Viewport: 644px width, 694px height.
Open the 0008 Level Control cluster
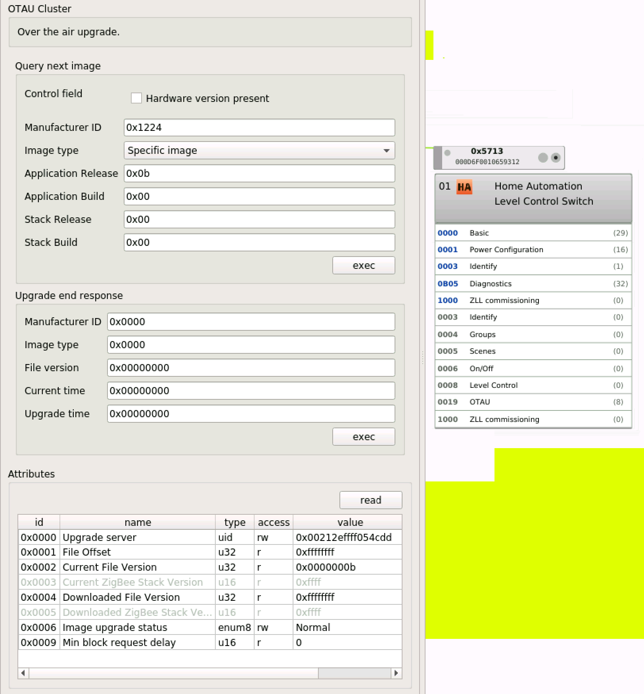533,385
